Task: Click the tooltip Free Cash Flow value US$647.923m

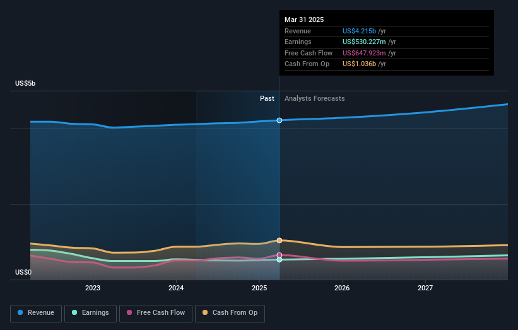Action: click(364, 53)
